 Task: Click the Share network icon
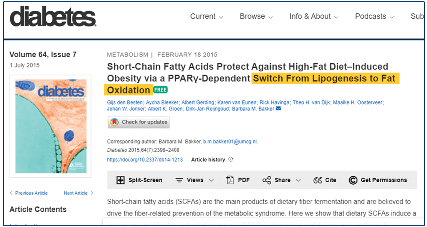pyautogui.click(x=266, y=180)
